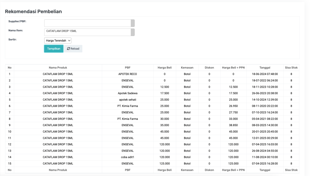Screen dimensions: 310x176
Task: Expand the Supplier/PBF dropdown arrow
Action: [x=133, y=23]
